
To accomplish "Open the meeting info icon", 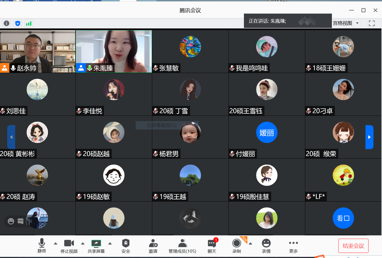I will (7, 23).
